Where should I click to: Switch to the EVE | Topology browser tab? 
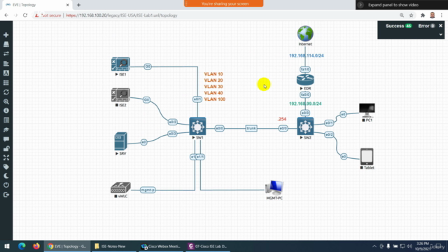(x=37, y=5)
